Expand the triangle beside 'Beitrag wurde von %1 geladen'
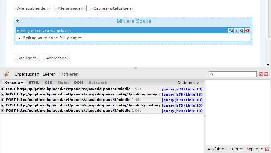This screenshot has width=271, height=153. coord(20,38)
